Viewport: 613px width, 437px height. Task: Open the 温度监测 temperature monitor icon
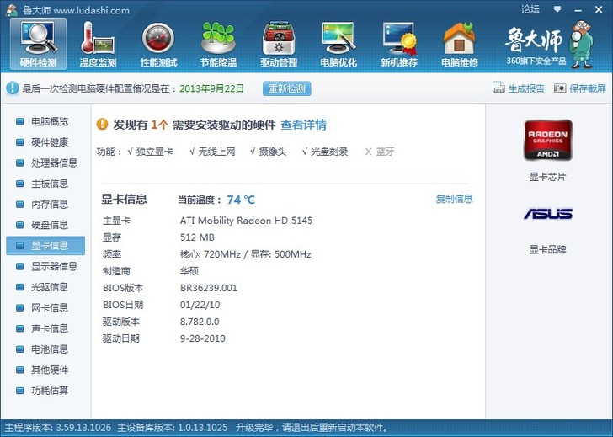click(x=98, y=44)
